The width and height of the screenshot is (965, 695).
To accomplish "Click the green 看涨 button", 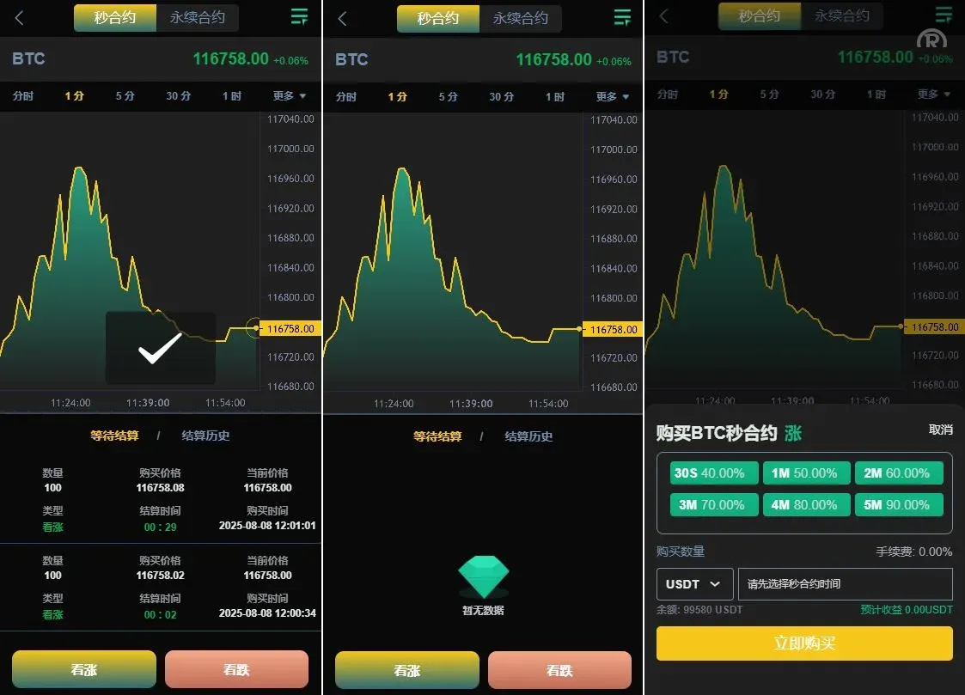I will [83, 669].
